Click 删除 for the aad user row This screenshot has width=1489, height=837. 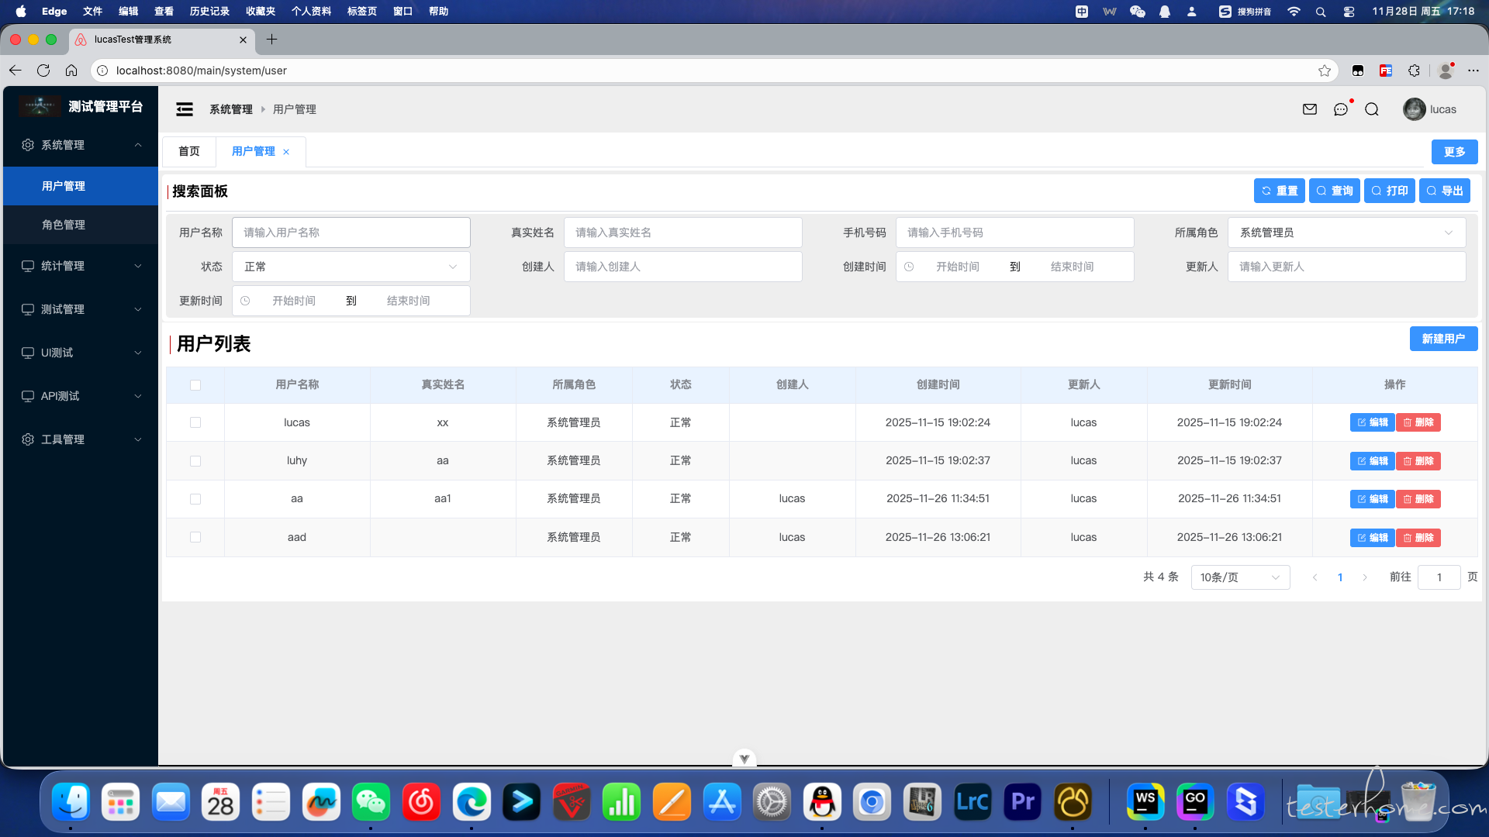(x=1418, y=538)
